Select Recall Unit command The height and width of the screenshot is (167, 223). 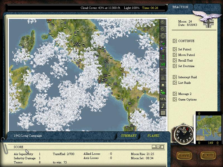pos(185,60)
